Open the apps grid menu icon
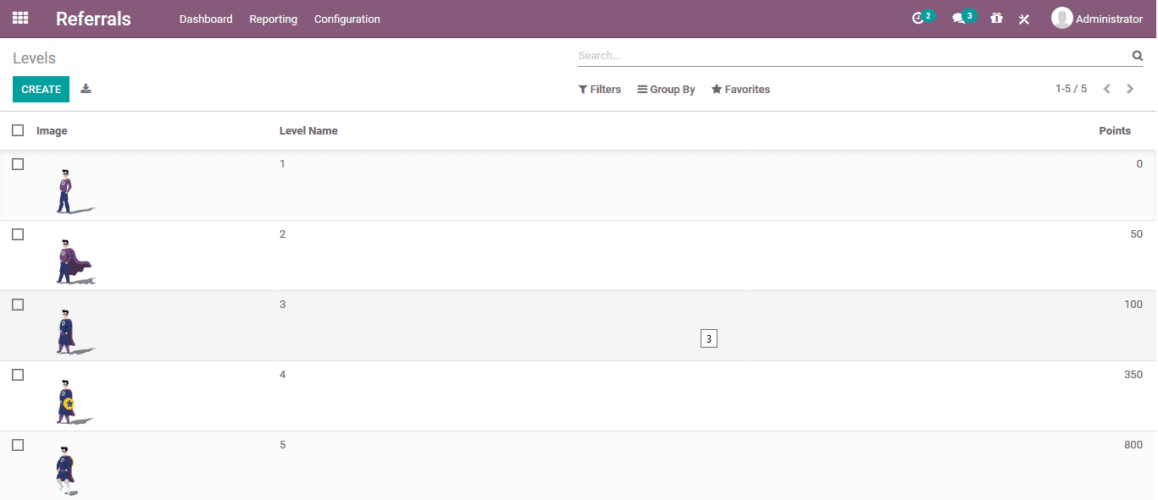Image resolution: width=1158 pixels, height=500 pixels. [x=20, y=18]
